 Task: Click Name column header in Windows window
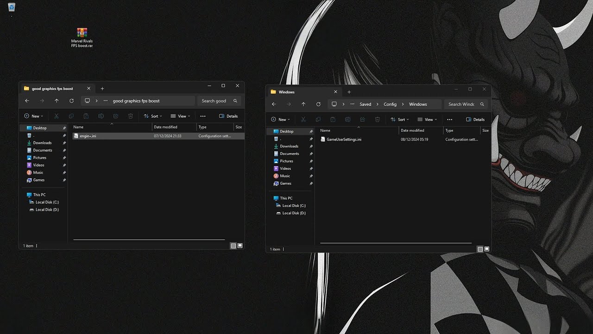(358, 130)
